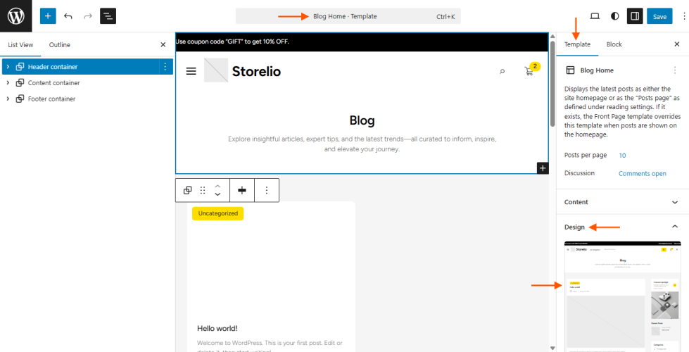Screen dimensions: 689x352
Task: Expand the Content container tree item
Action: point(7,83)
